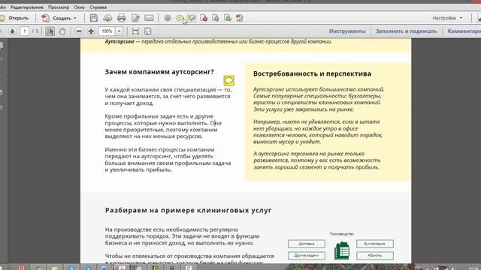Click the cloud upload icon
The image size is (481, 270).
107,18
